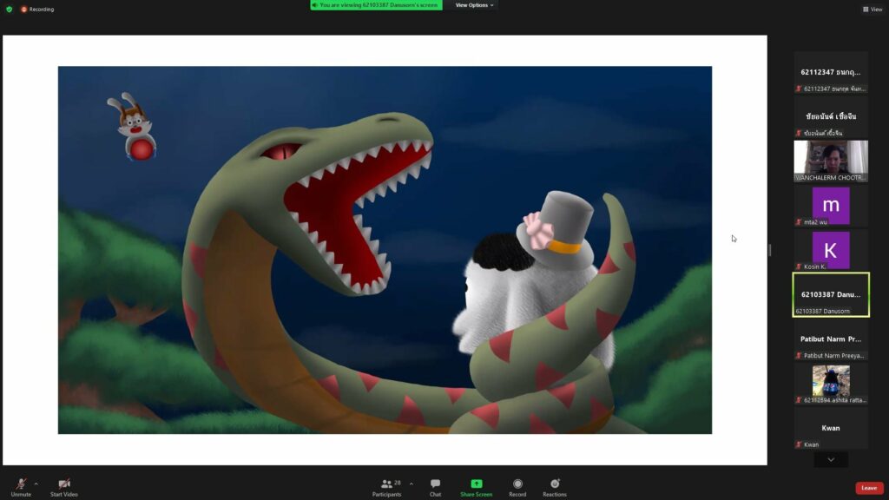
Task: Switch layout using the View icon
Action: coord(873,9)
